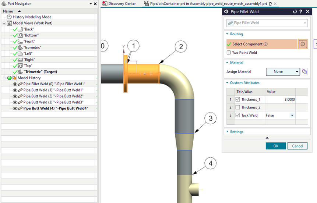Expand the Settings section

pyautogui.click(x=236, y=132)
